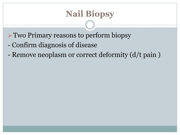The width and height of the screenshot is (180, 135).
Task: Select the "Nail Biopsy" slide title
Action: [x=90, y=14]
